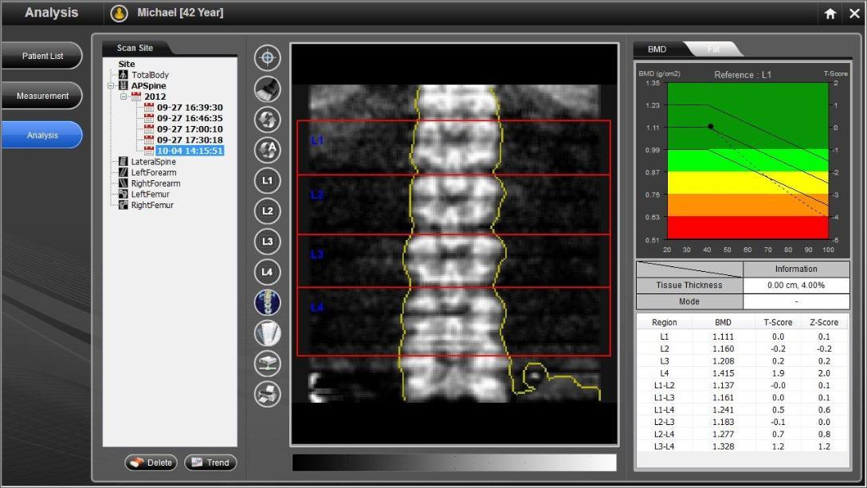
Task: Click the print icon at toolbar bottom
Action: (x=267, y=393)
